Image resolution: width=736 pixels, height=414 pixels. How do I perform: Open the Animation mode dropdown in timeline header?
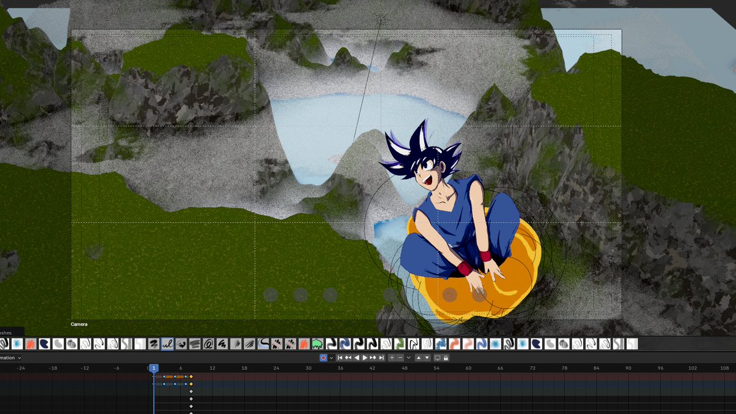(x=11, y=358)
